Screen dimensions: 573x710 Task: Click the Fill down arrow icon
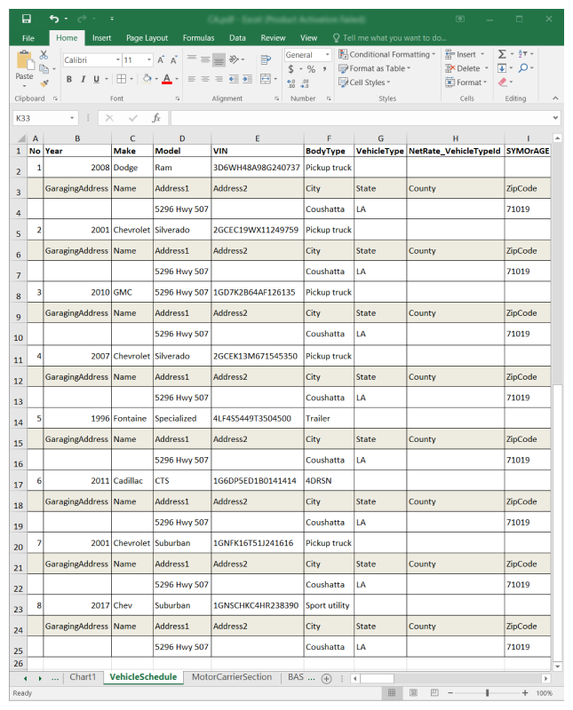502,68
